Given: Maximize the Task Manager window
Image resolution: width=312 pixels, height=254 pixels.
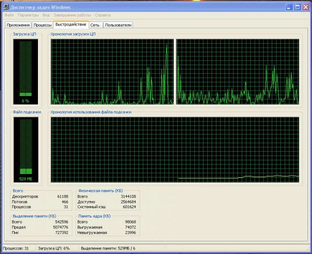Looking at the screenshot, I should tap(297, 7).
